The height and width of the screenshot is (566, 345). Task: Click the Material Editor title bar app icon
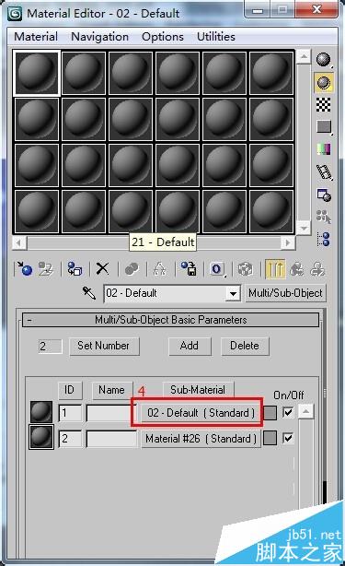16,14
